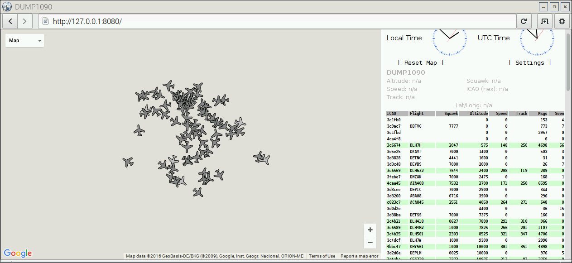Image resolution: width=572 pixels, height=263 pixels.
Task: Click the DUMP1090 app icon in the title bar
Action: tap(7, 7)
